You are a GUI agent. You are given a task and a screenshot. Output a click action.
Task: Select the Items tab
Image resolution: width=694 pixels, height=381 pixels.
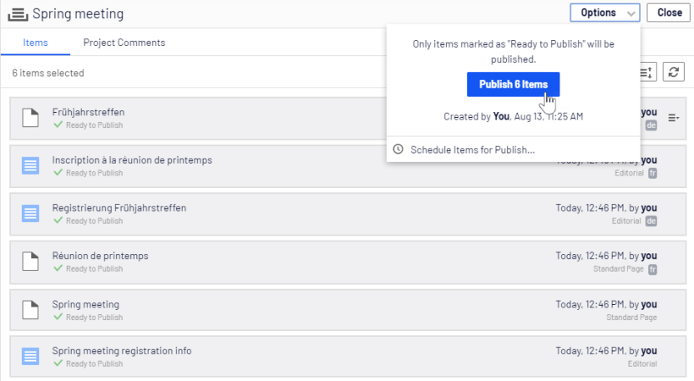pos(35,43)
